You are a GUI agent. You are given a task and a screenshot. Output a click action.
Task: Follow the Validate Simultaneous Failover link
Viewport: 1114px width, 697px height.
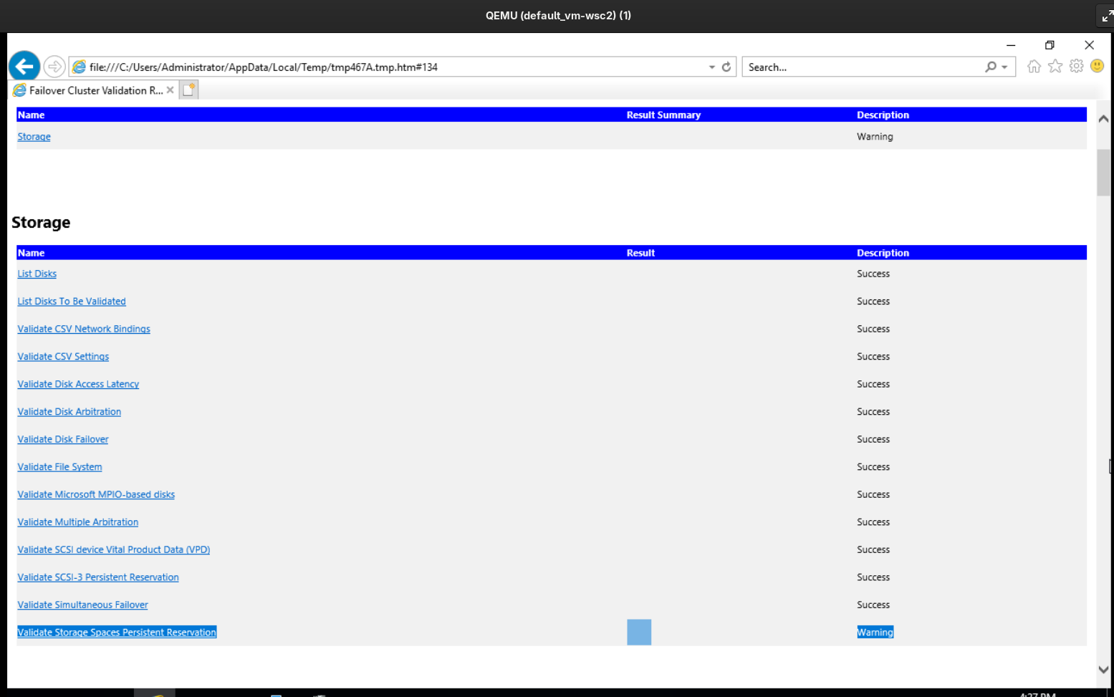point(82,605)
